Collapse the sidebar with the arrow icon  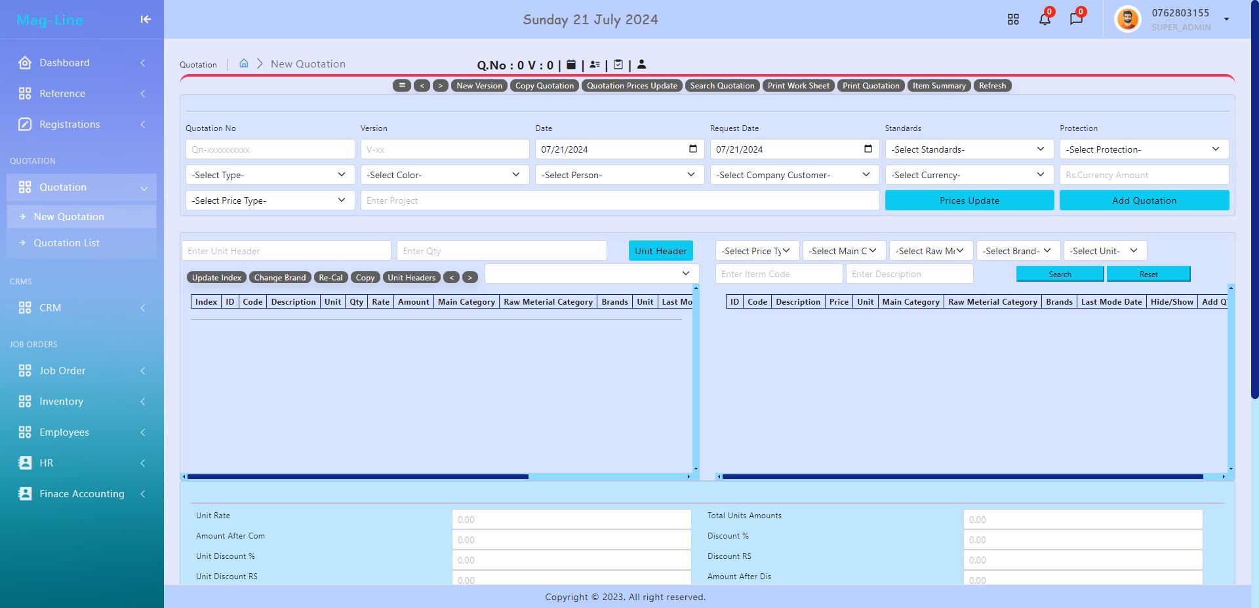pos(146,20)
